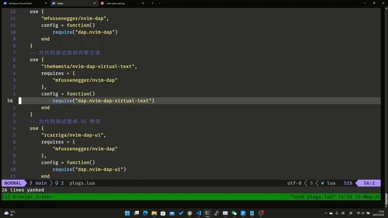Focus Windows Terminal icon on the taskbar
This screenshot has height=218, width=388.
(x=207, y=213)
